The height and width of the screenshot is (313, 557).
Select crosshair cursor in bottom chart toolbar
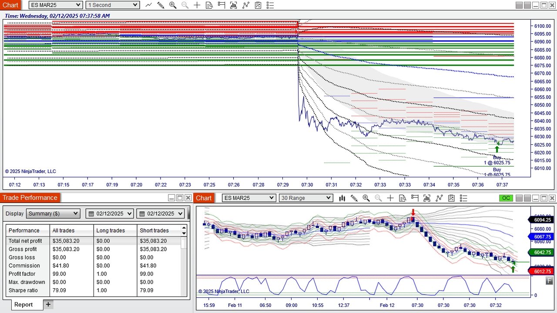pos(390,198)
